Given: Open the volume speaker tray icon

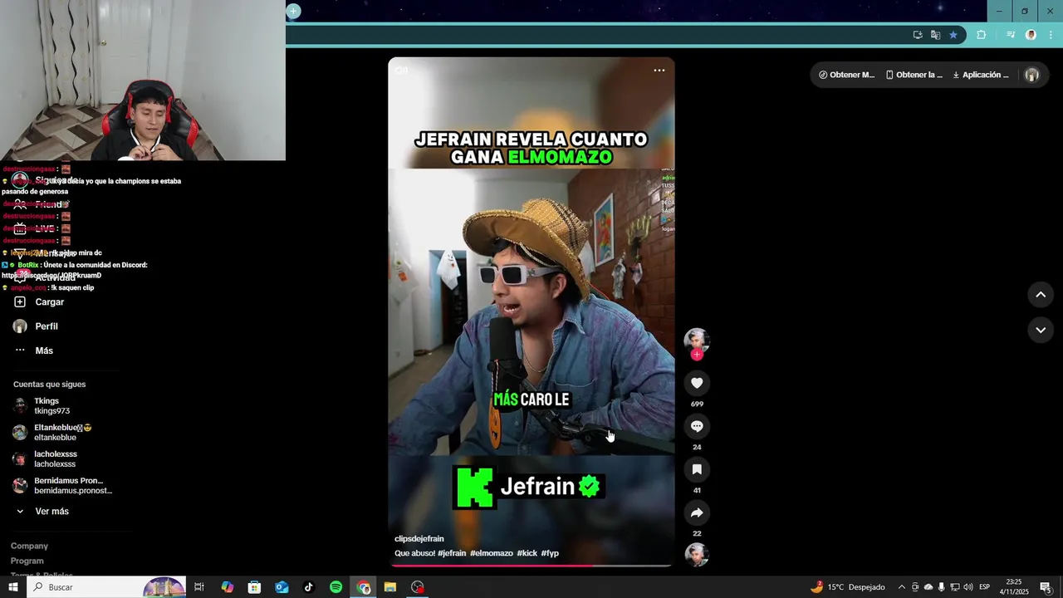Looking at the screenshot, I should coord(968,587).
